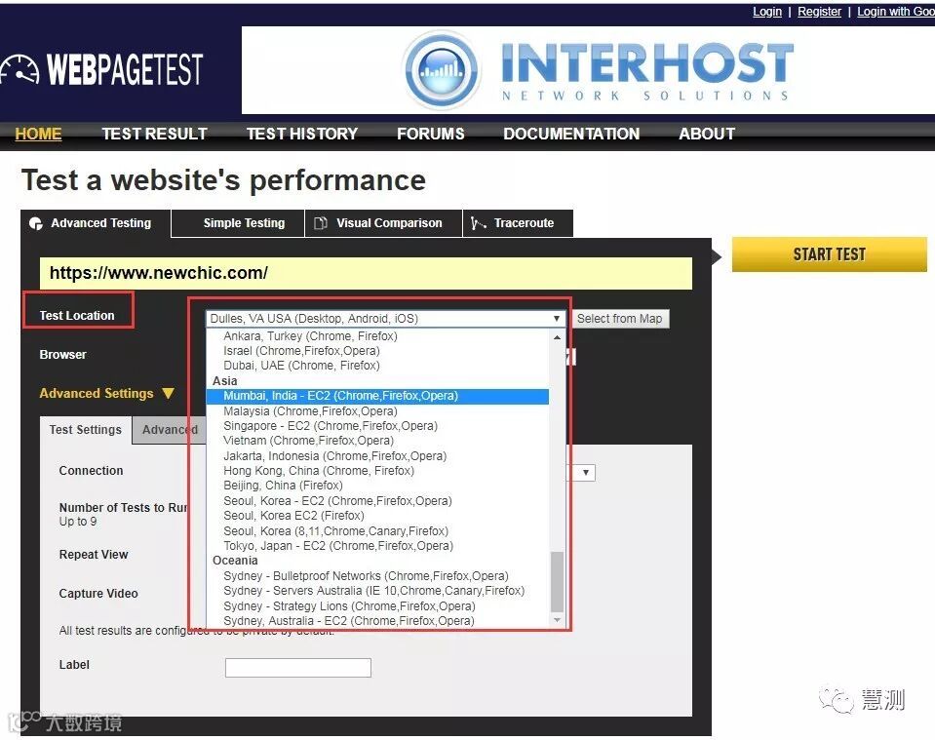Select Seoul, Korea - EC2 (Chrome,Firefox,Opera)
This screenshot has height=740, width=935.
(x=377, y=501)
